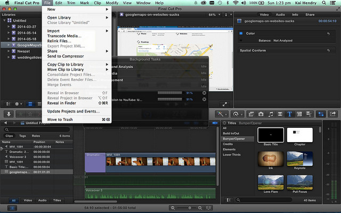This screenshot has width=341, height=213.
Task: Select Move to Trash
Action: pyautogui.click(x=77, y=119)
